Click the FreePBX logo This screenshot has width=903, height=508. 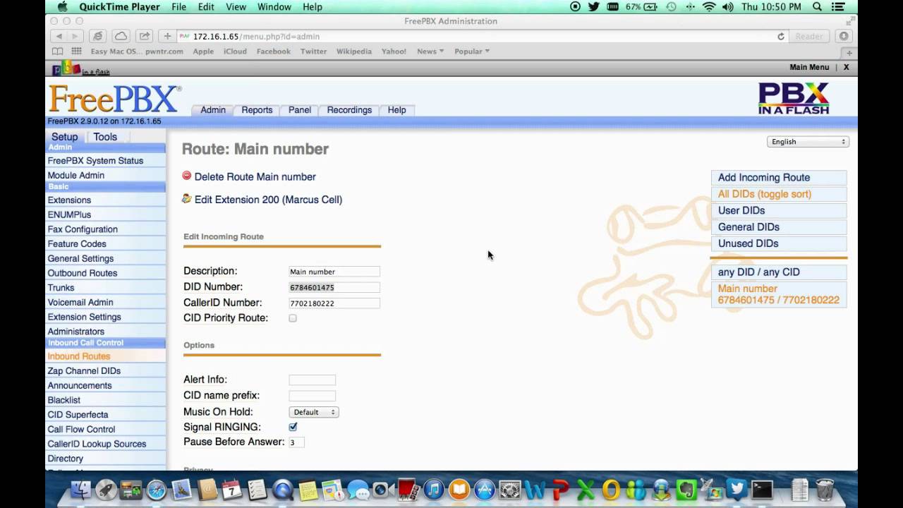pos(114,99)
